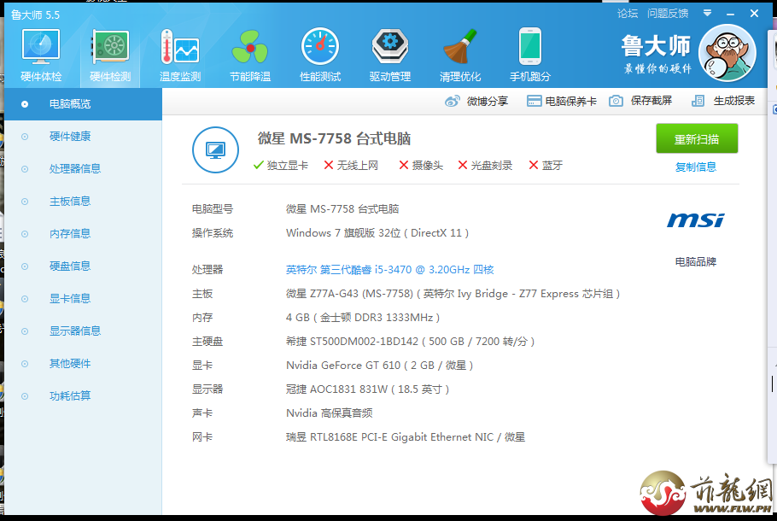
Task: Open the title bar dropdown menu arrow
Action: point(708,14)
